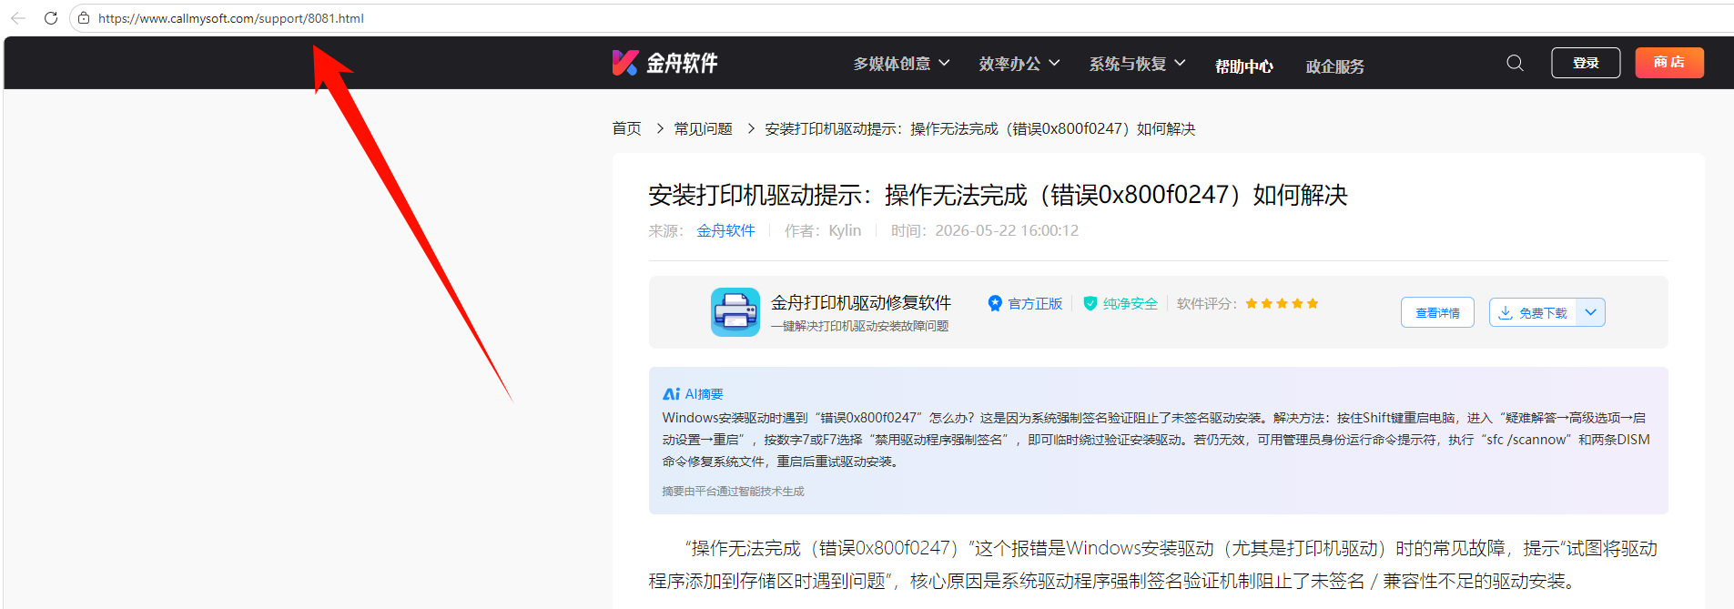The width and height of the screenshot is (1734, 609).
Task: Go to 帮助中心
Action: point(1244,66)
